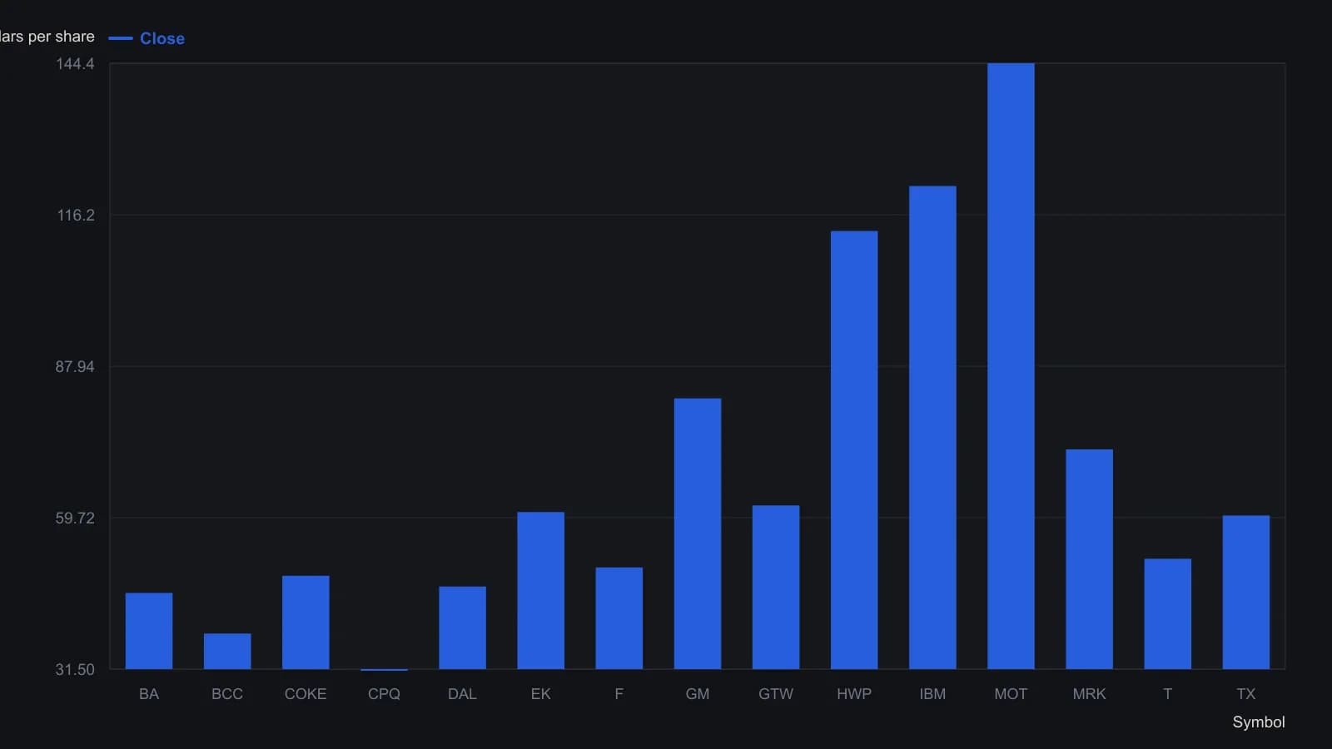The image size is (1332, 749).
Task: Select the COKE bar in the chart
Action: coord(306,623)
